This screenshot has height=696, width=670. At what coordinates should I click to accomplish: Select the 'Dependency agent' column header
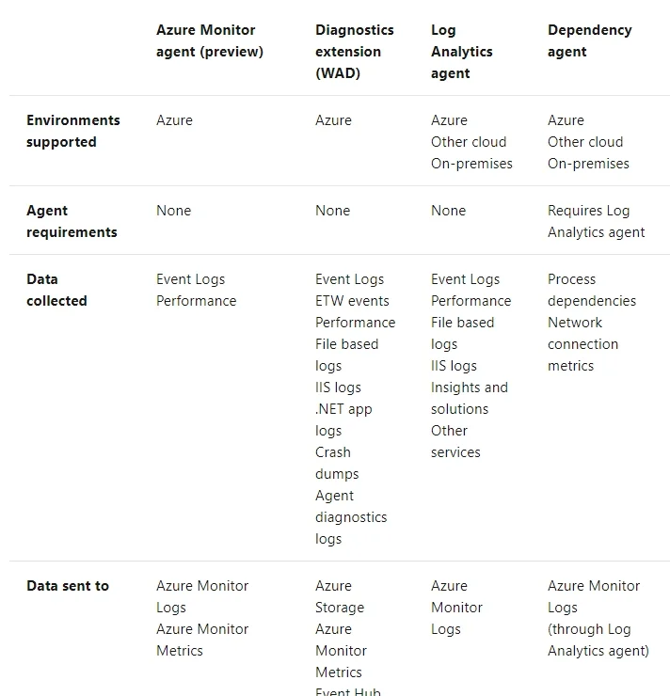point(590,40)
